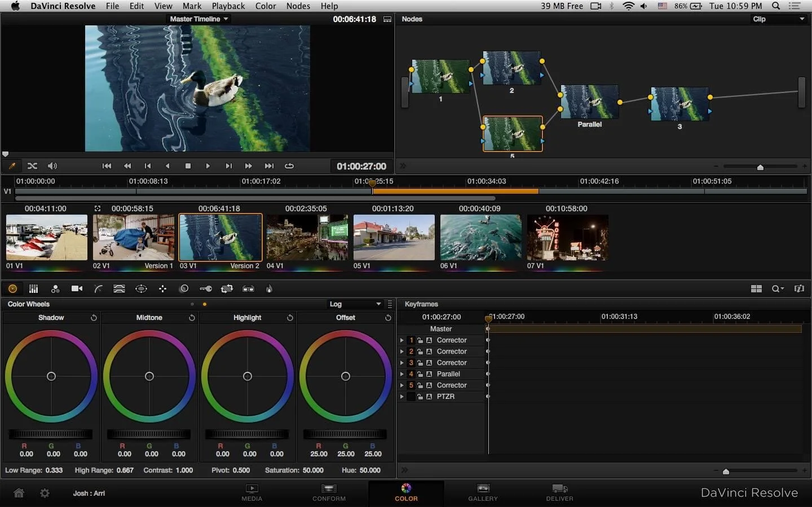
Task: Toggle loop playback in viewer transport
Action: click(x=289, y=166)
